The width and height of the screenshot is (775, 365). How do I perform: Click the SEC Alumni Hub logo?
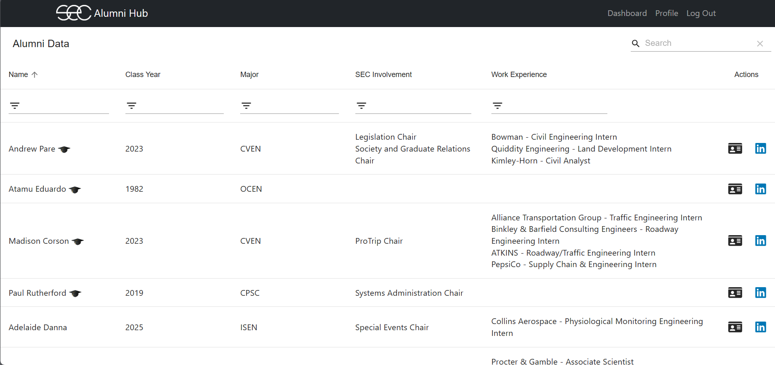102,13
